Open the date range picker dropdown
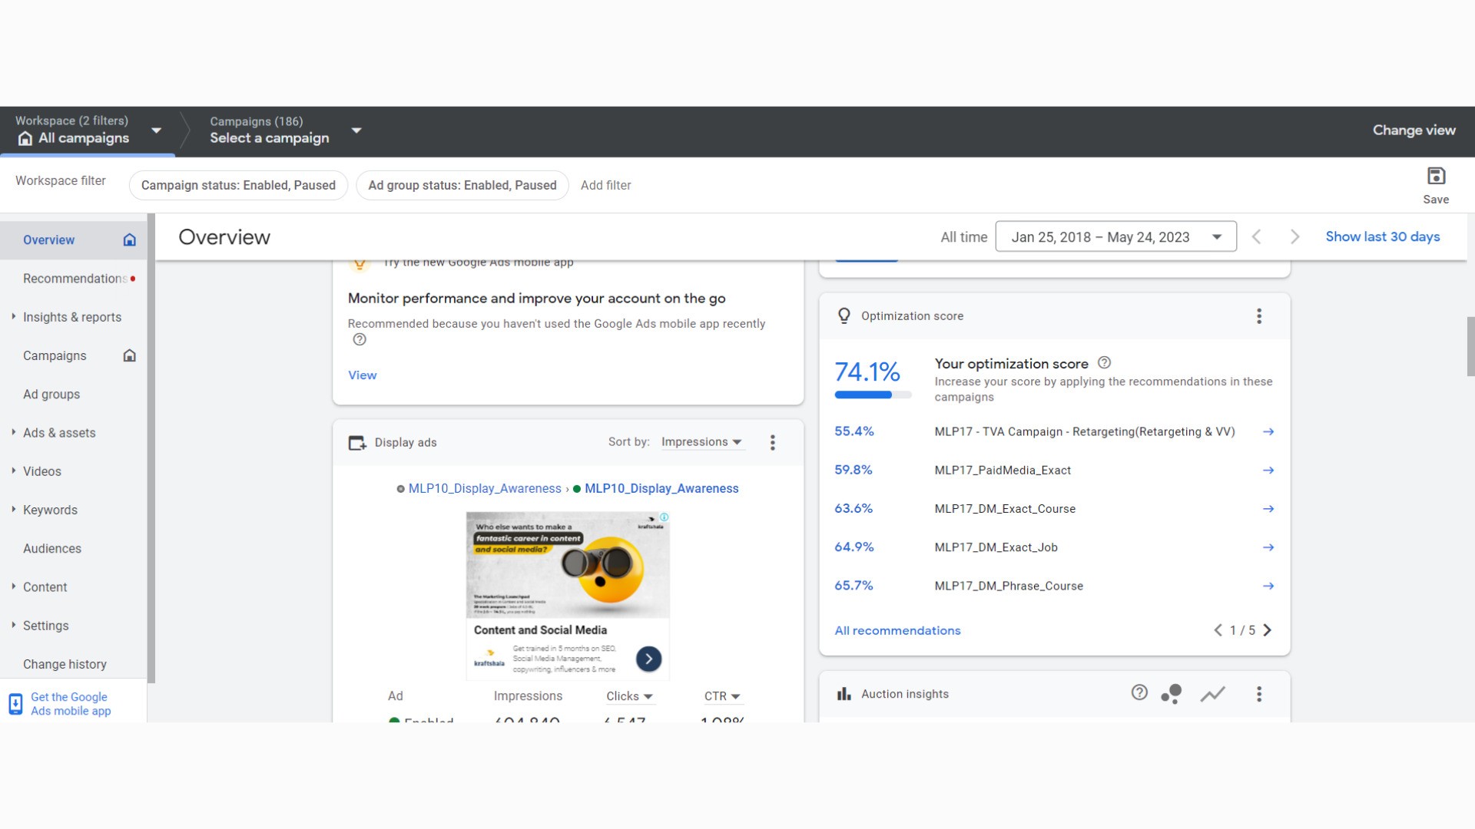 click(1115, 237)
